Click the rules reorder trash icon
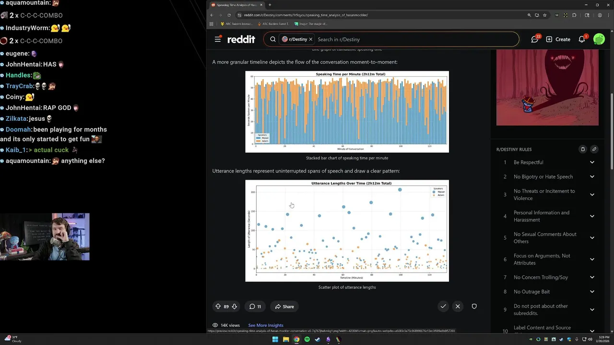 click(583, 149)
